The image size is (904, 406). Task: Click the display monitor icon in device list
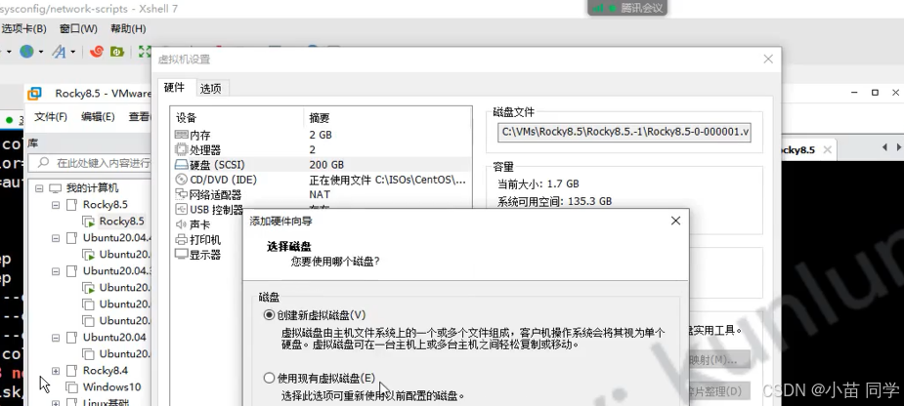[x=181, y=254]
